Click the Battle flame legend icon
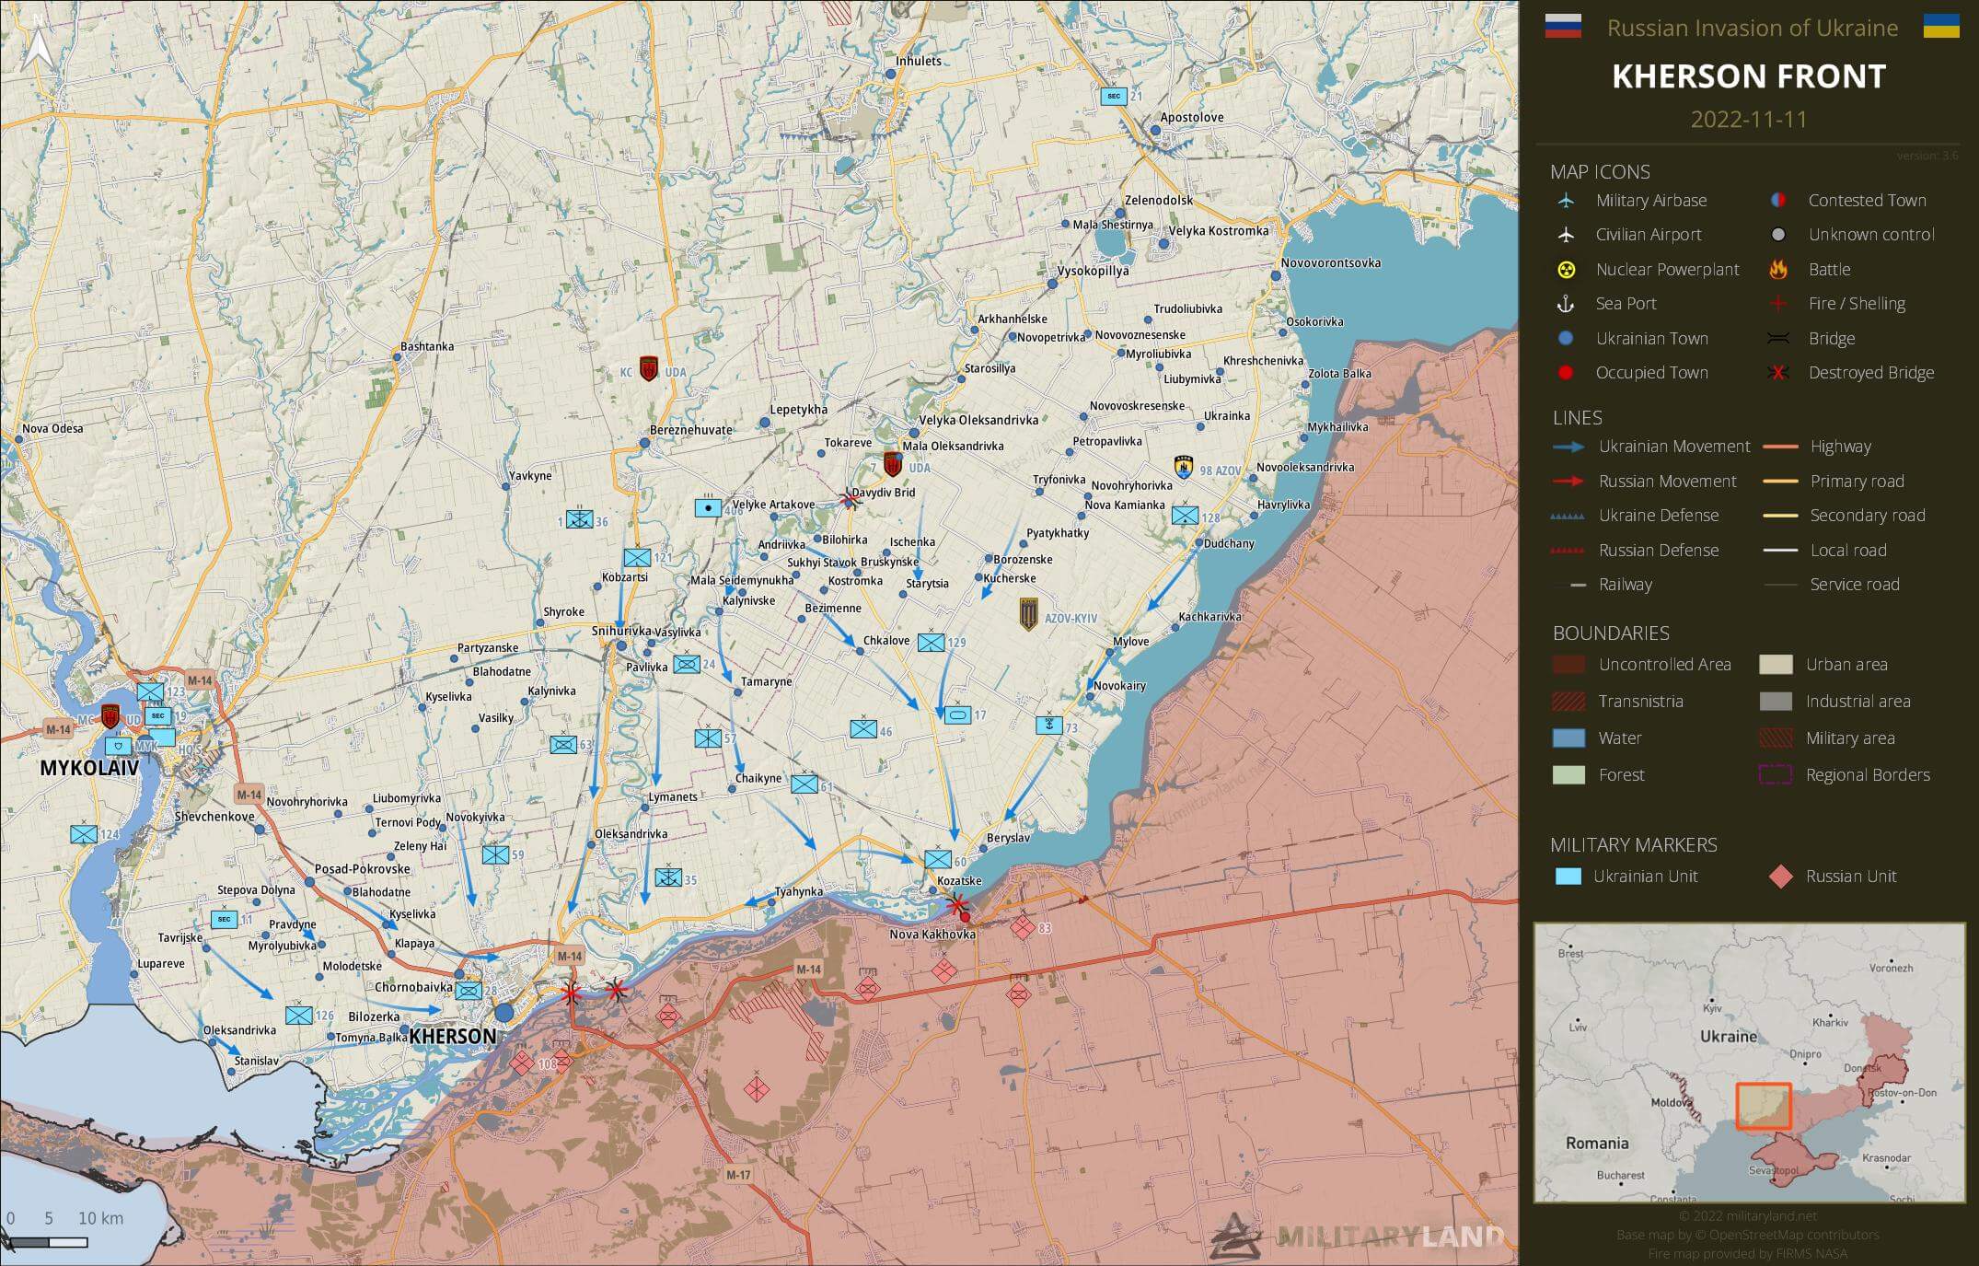 (x=1778, y=270)
